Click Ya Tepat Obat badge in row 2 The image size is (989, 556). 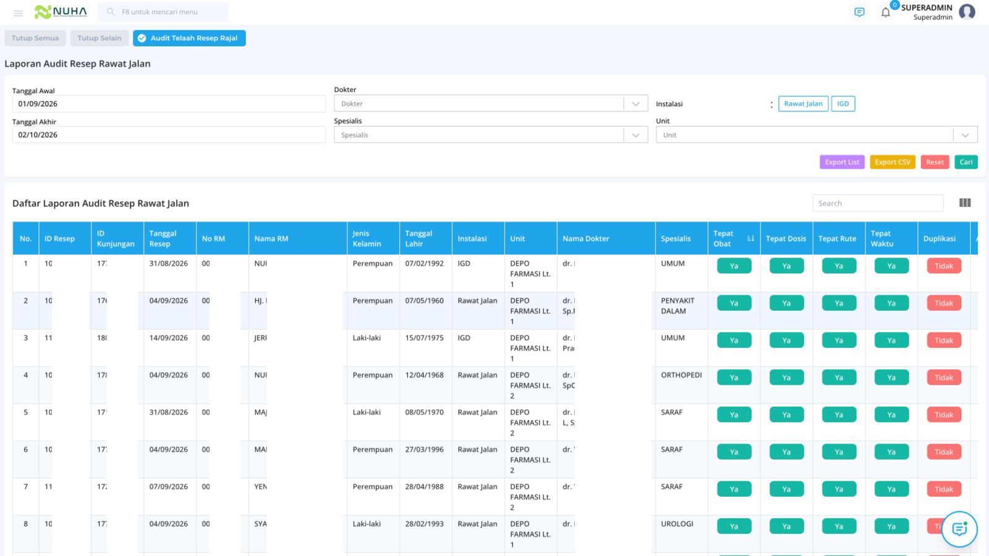(x=734, y=303)
